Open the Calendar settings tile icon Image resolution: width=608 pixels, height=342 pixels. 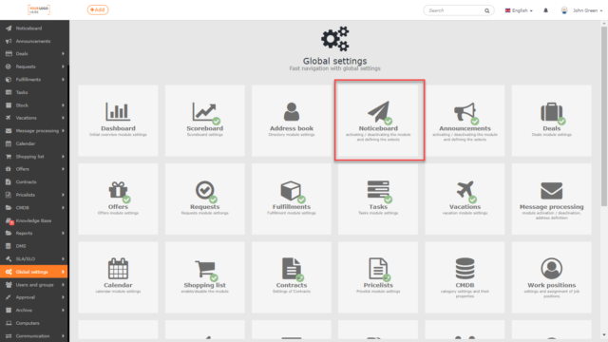[x=118, y=268]
